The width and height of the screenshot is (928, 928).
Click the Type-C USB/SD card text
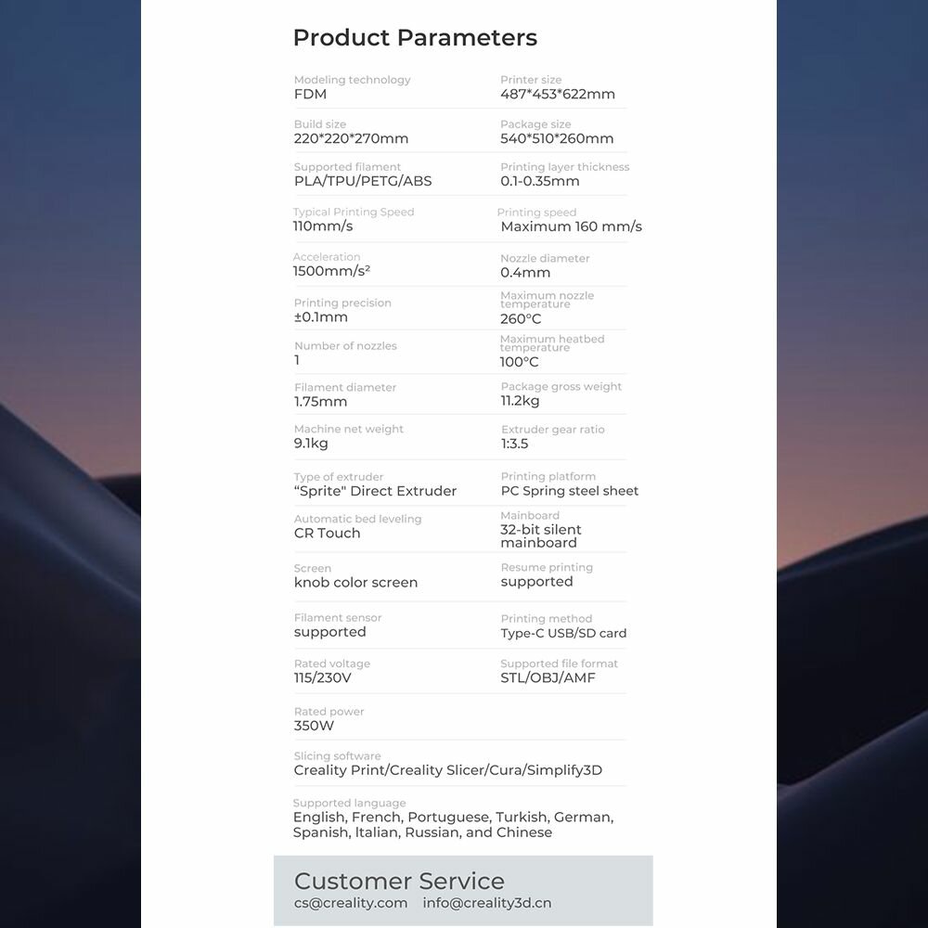[x=563, y=634]
